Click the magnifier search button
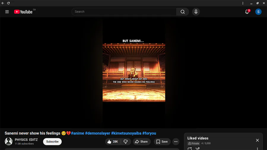Image resolution: width=267 pixels, height=150 pixels. 182,12
